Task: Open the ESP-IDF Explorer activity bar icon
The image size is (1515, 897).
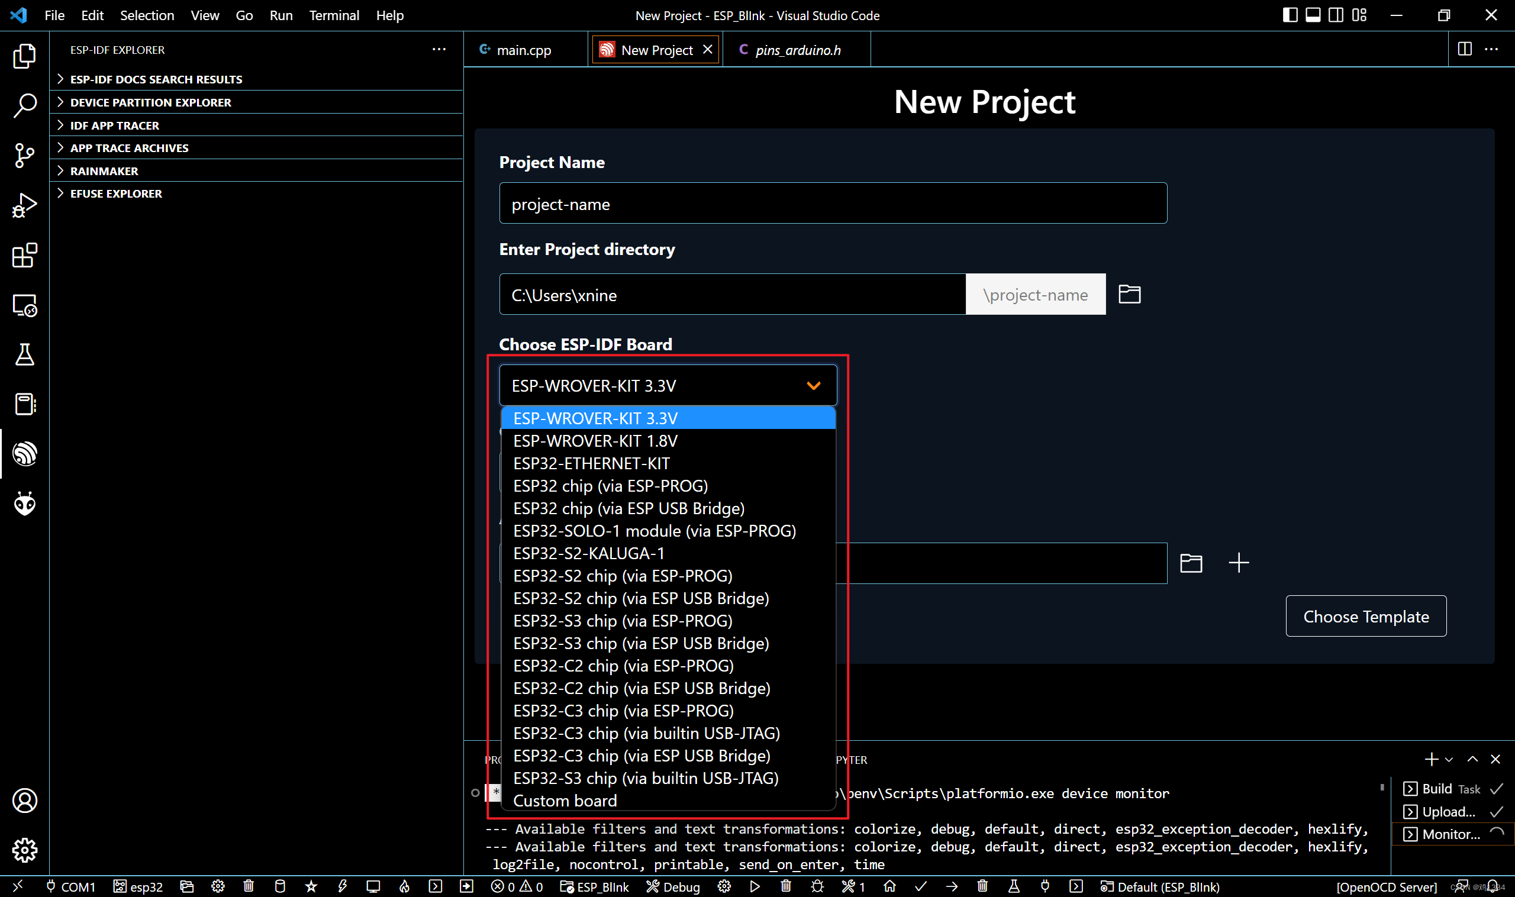Action: (24, 453)
